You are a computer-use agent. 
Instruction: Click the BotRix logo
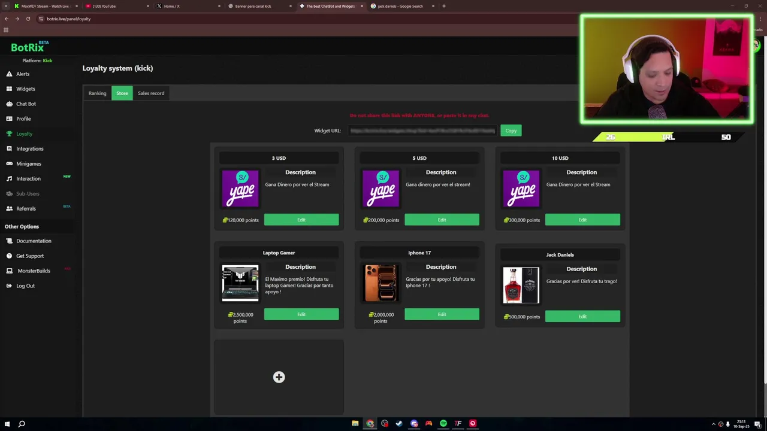[x=29, y=47]
